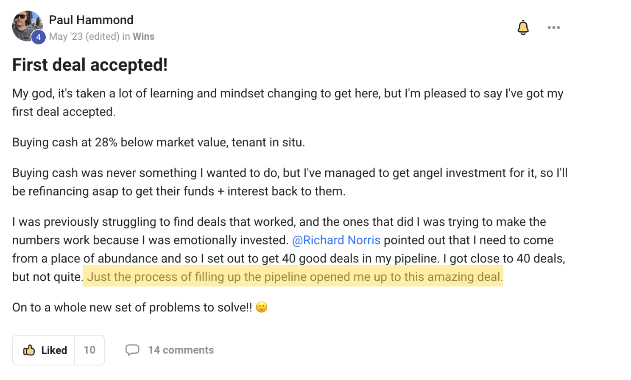Screen dimensions: 631x380
Task: Click the smiley emoji at post end
Action: [262, 307]
